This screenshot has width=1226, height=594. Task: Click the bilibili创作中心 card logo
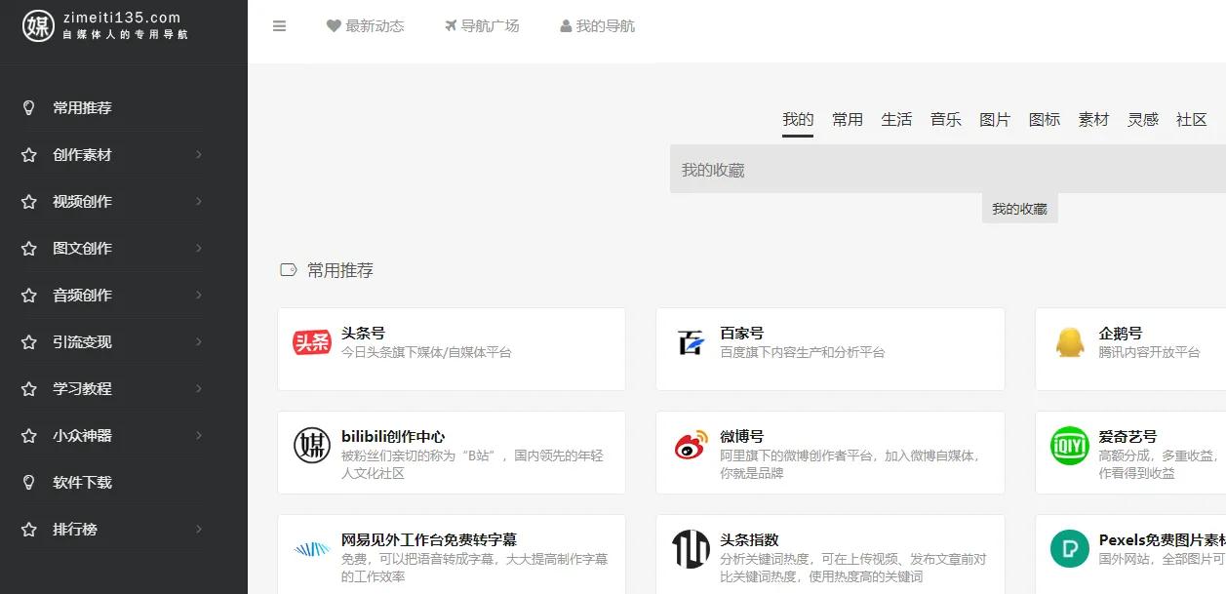[x=312, y=446]
